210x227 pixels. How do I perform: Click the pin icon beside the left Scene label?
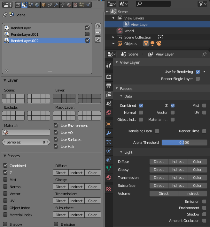[x=5, y=15]
